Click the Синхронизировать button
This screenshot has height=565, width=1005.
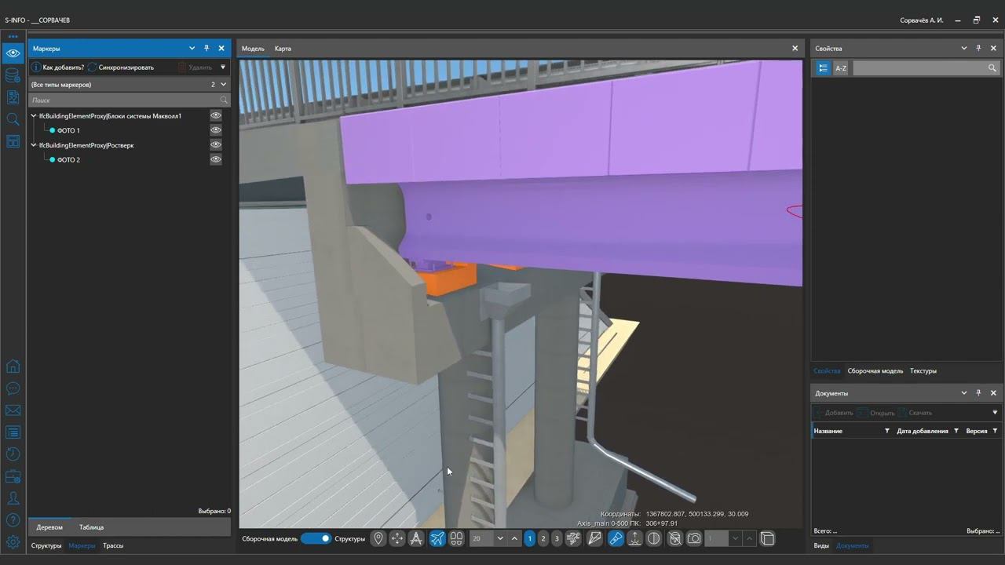(121, 67)
